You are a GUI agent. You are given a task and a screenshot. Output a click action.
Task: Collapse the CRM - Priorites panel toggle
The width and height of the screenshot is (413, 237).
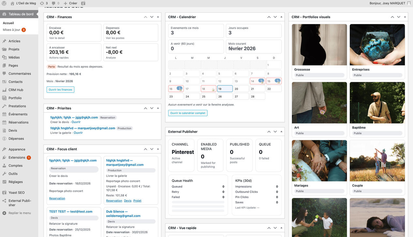click(x=158, y=108)
